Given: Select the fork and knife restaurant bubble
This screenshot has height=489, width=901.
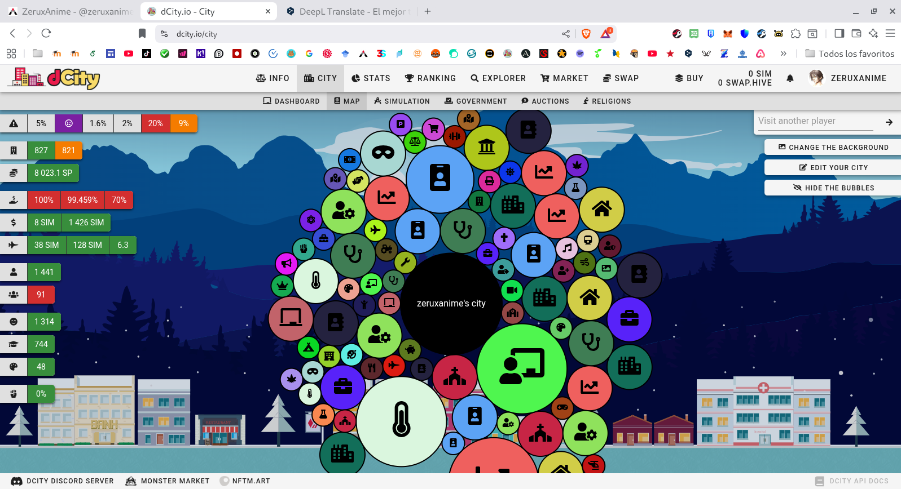Looking at the screenshot, I should click(371, 368).
